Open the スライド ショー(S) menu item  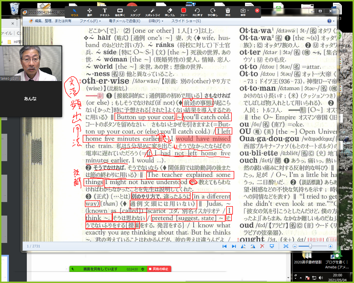pos(186,21)
